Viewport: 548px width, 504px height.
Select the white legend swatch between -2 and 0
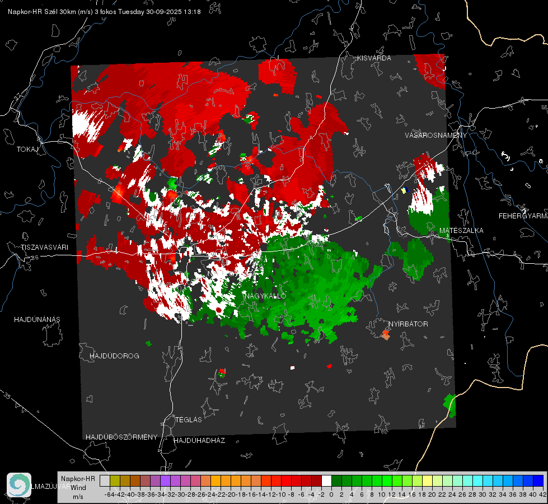326,481
